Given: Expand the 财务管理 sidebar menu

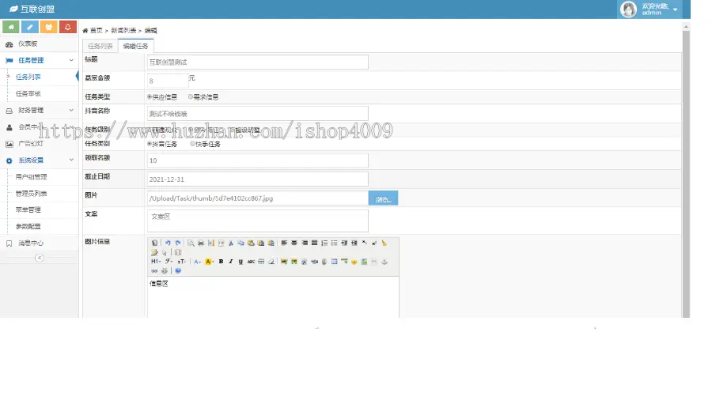Looking at the screenshot, I should (x=39, y=110).
